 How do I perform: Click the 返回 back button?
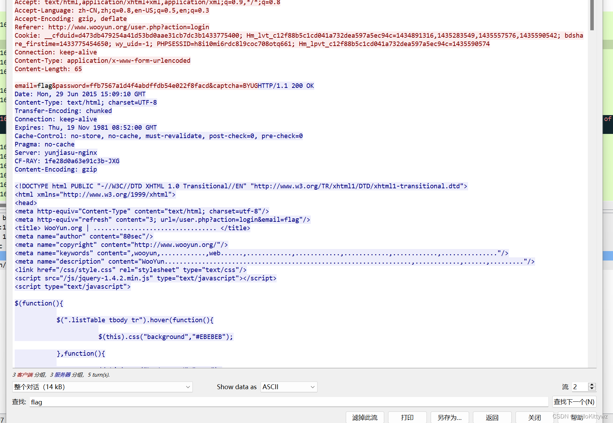[492, 417]
